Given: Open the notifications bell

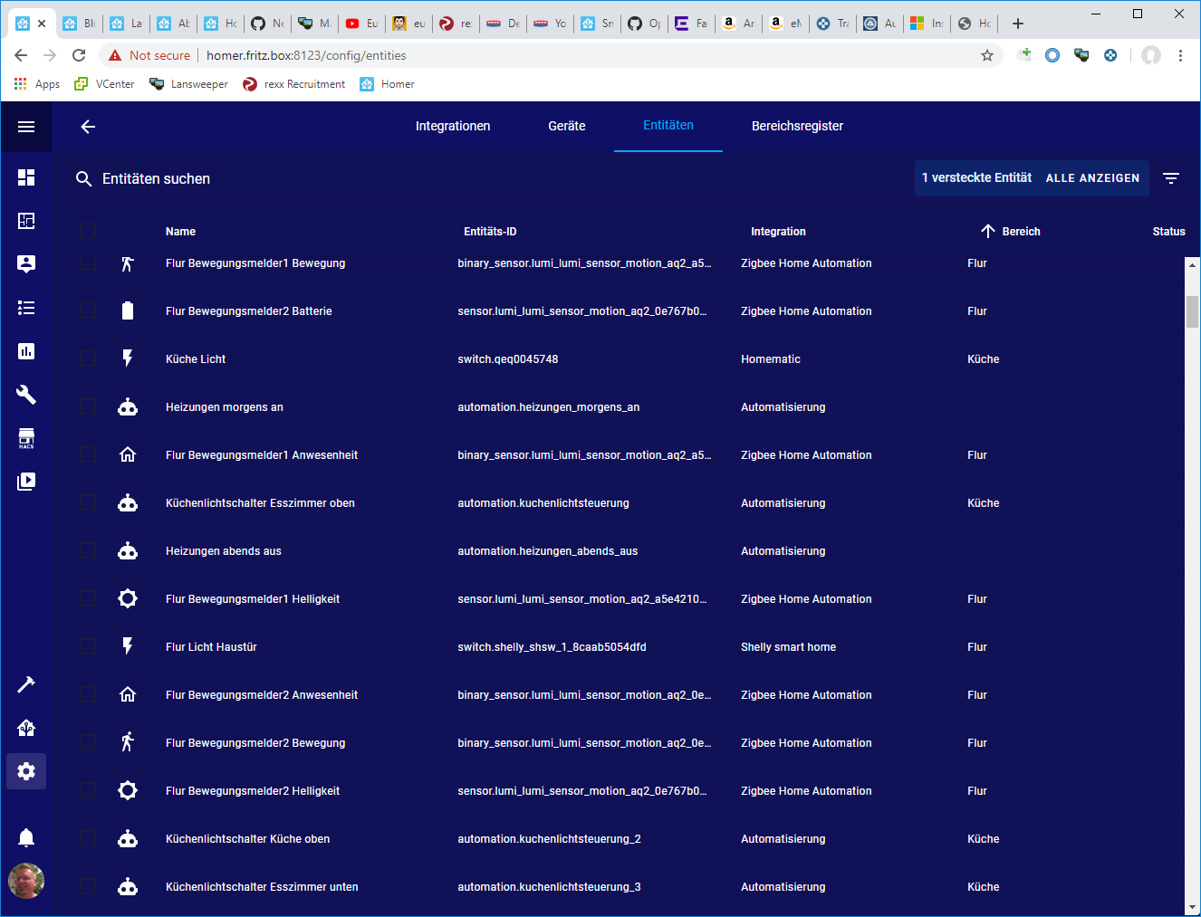Looking at the screenshot, I should [x=26, y=837].
